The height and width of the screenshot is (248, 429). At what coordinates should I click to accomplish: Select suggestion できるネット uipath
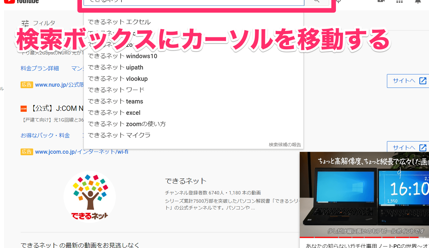tap(193, 67)
